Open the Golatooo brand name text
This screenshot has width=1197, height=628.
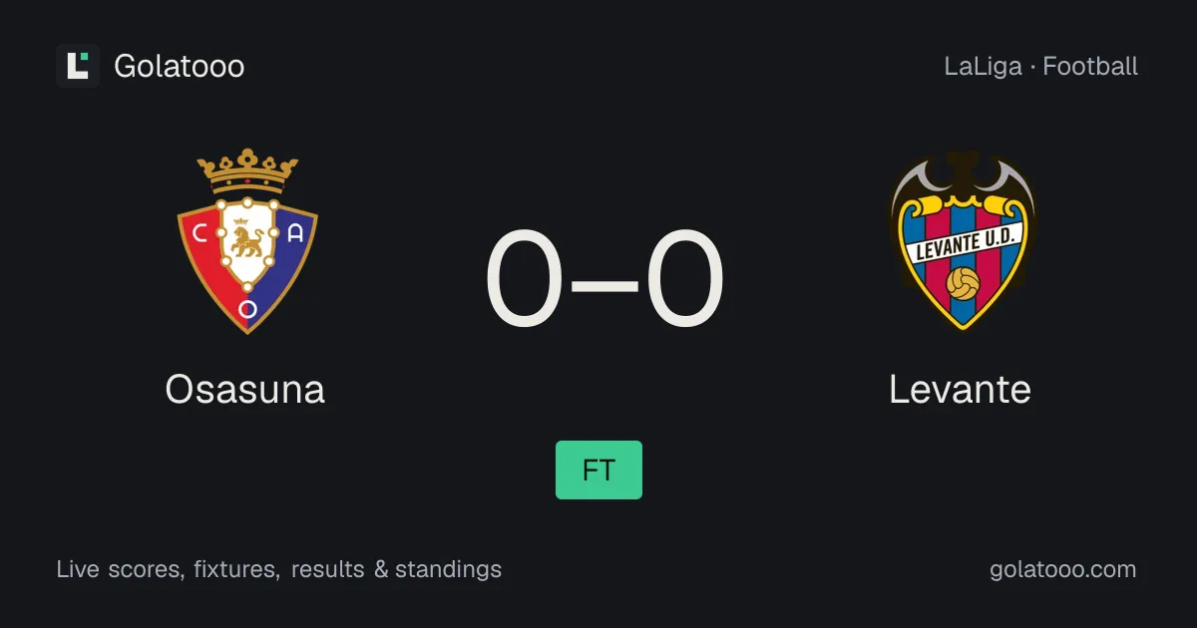tap(180, 67)
